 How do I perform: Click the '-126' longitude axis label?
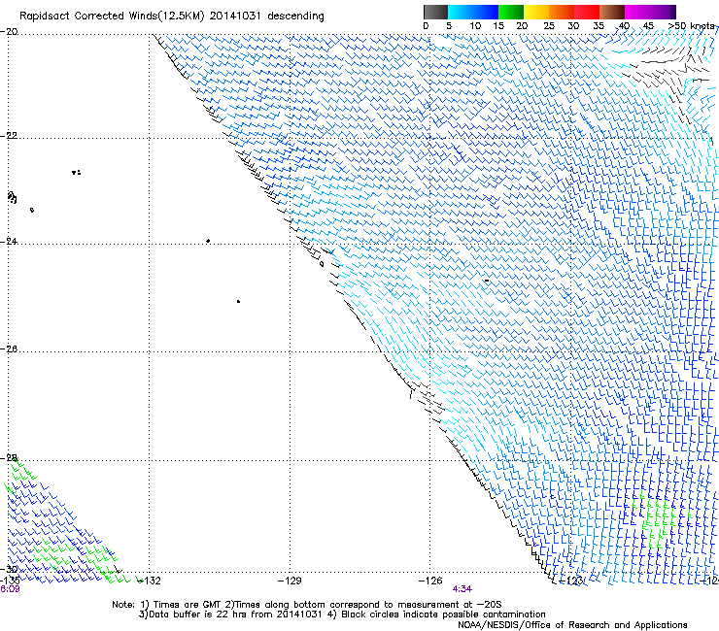pyautogui.click(x=430, y=581)
